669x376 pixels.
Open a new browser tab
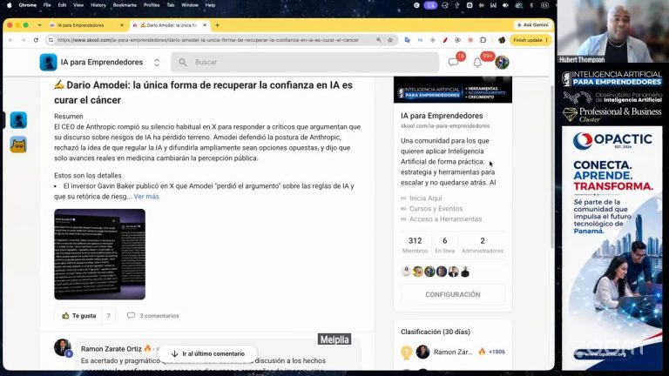[217, 25]
